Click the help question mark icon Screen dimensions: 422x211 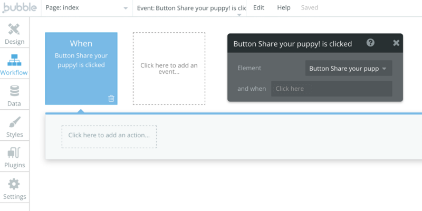(x=371, y=43)
